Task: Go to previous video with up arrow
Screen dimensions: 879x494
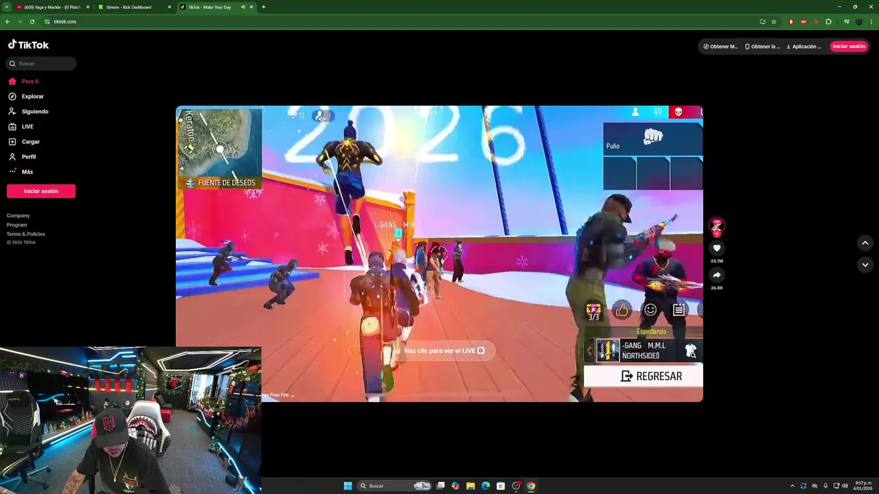Action: click(865, 242)
